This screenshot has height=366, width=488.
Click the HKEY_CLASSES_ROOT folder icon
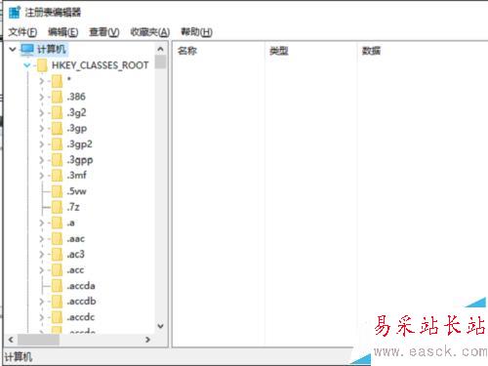42,65
